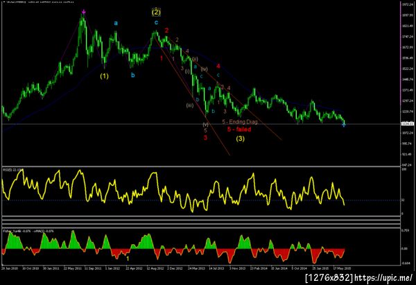Click the 1522.24 price level on the axis

(x=407, y=69)
